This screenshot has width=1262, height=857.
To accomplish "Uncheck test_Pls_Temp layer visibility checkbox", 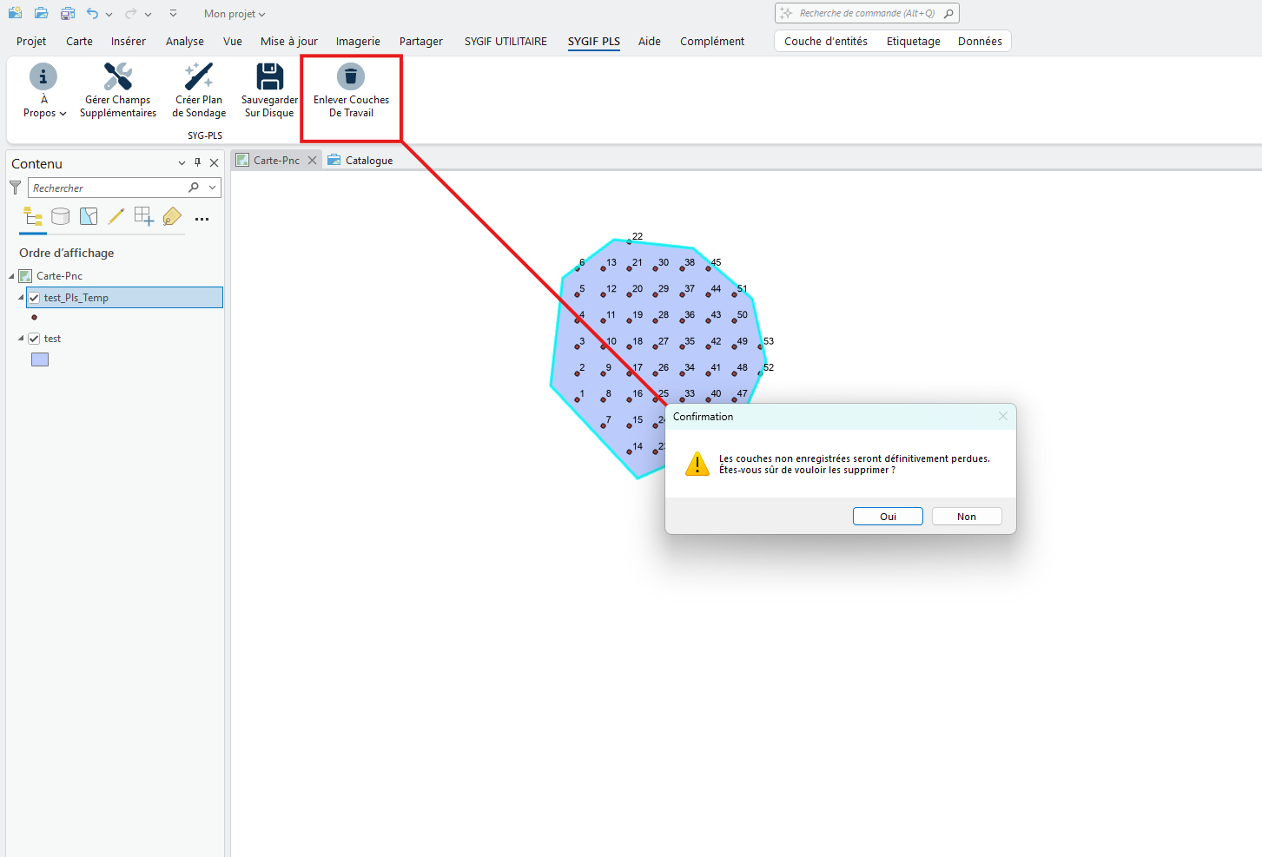I will pyautogui.click(x=35, y=298).
